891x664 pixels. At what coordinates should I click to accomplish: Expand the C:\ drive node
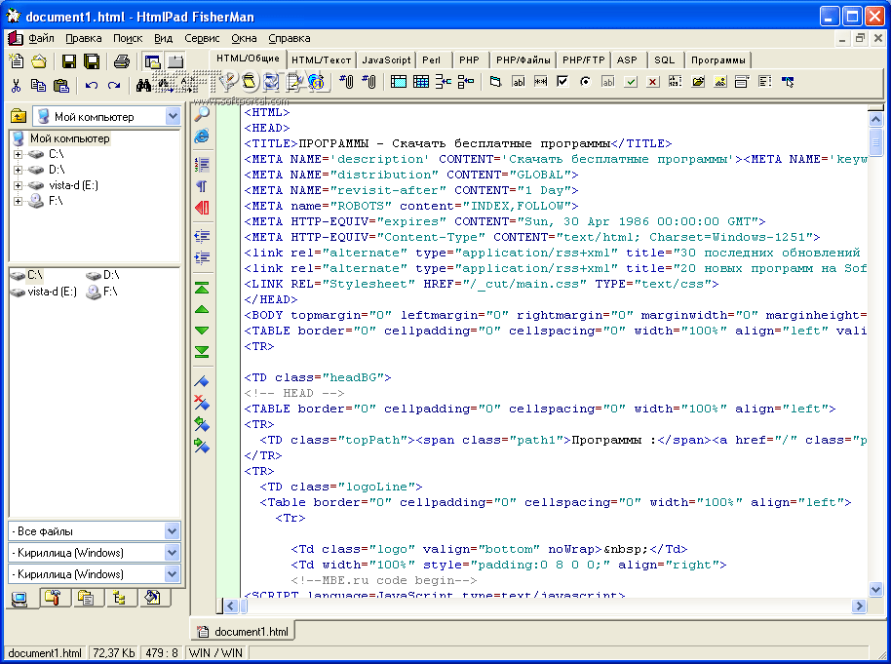pyautogui.click(x=18, y=154)
